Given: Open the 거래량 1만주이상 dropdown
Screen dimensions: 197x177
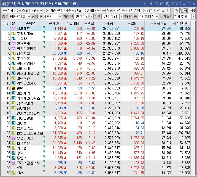Looking at the screenshot, I should tap(92, 17).
